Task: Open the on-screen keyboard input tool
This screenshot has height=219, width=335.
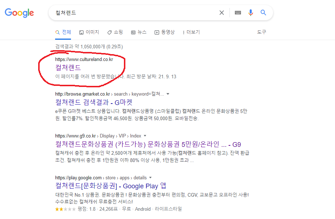Action: tap(238, 13)
